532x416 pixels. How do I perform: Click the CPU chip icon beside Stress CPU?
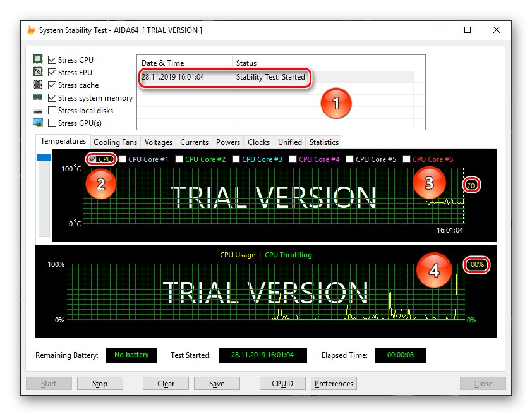[38, 59]
